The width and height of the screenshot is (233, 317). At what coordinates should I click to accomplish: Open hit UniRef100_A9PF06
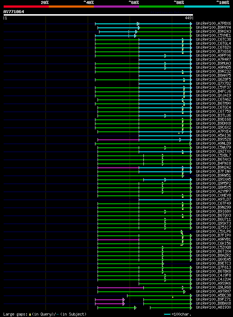click(213, 56)
